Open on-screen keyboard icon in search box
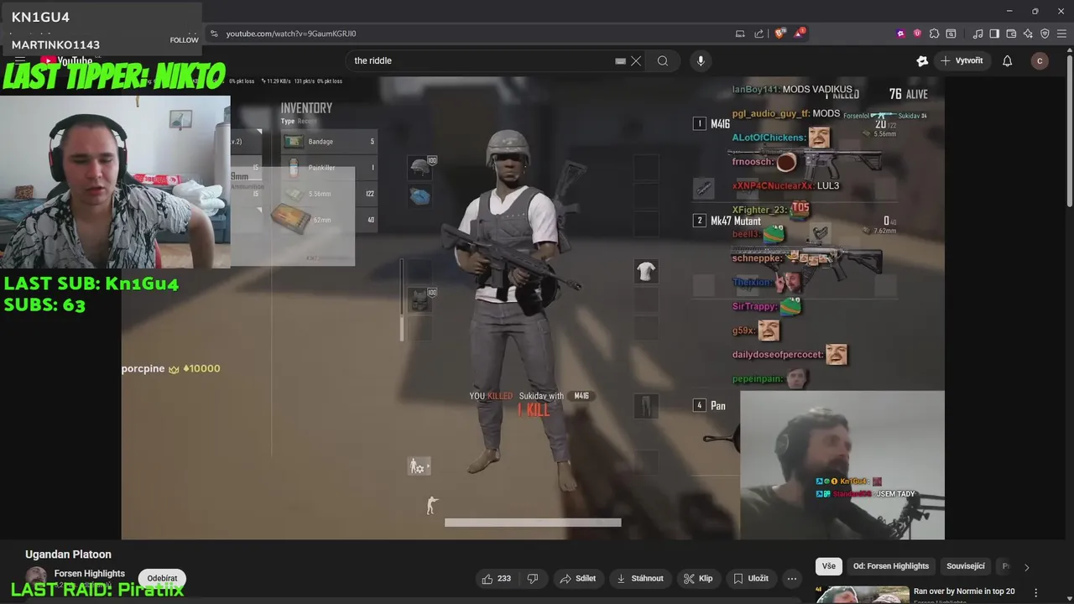Screen dimensions: 1074x604 [621, 60]
